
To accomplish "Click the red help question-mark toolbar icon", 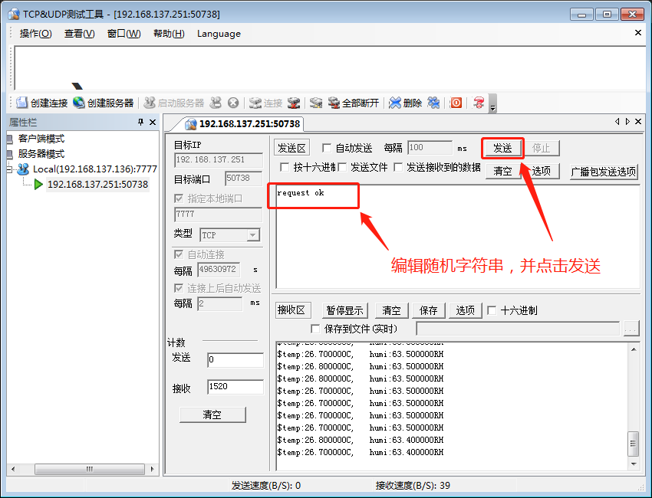I will pyautogui.click(x=479, y=102).
